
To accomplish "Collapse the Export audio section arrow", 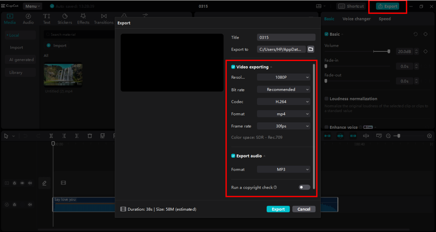I will (x=265, y=156).
